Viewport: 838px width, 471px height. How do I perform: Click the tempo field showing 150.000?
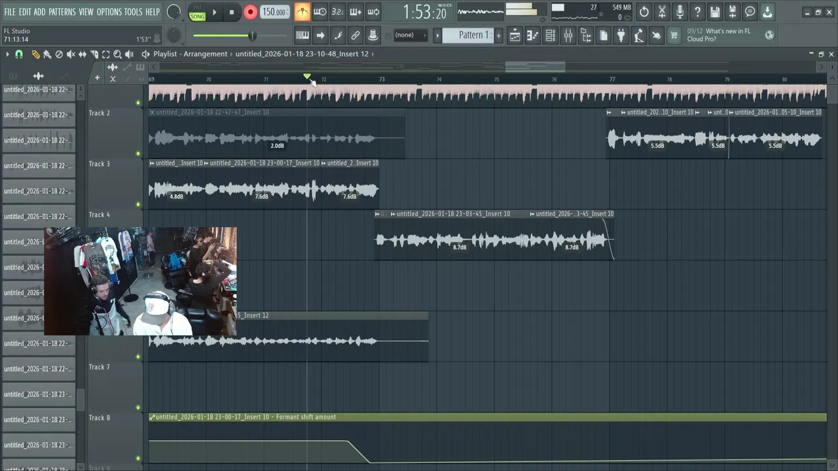pos(274,12)
